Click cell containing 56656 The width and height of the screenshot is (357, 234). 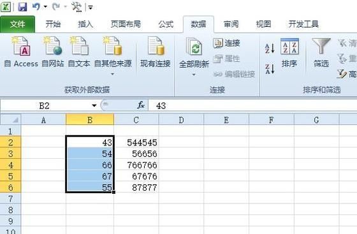pyautogui.click(x=136, y=154)
